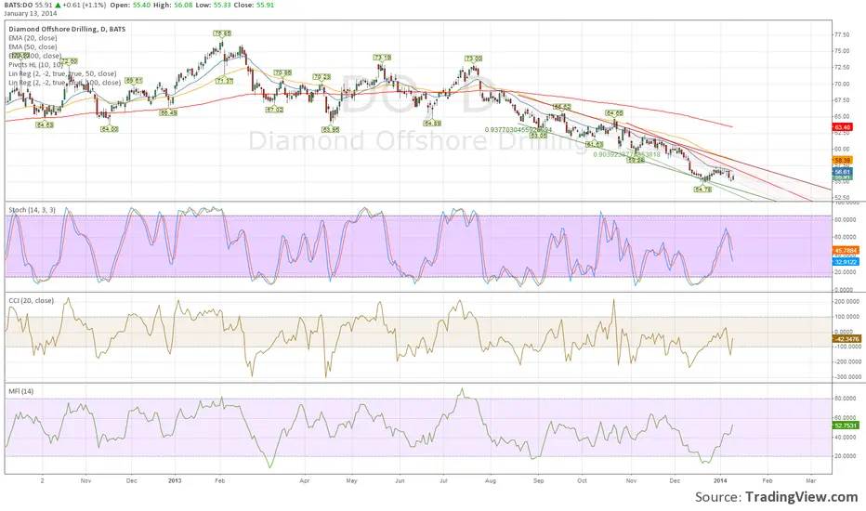This screenshot has height=511, width=866.
Task: Click the 61.63 pivot low label
Action: (595, 144)
